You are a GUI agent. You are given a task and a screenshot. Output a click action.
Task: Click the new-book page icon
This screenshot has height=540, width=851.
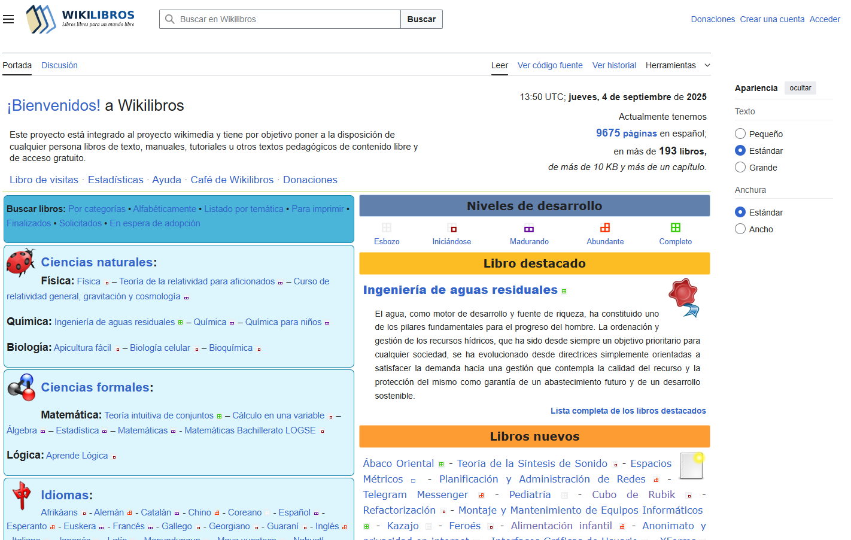692,466
